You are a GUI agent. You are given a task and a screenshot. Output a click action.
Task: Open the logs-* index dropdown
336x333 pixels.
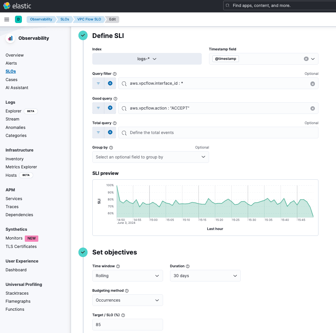click(147, 58)
